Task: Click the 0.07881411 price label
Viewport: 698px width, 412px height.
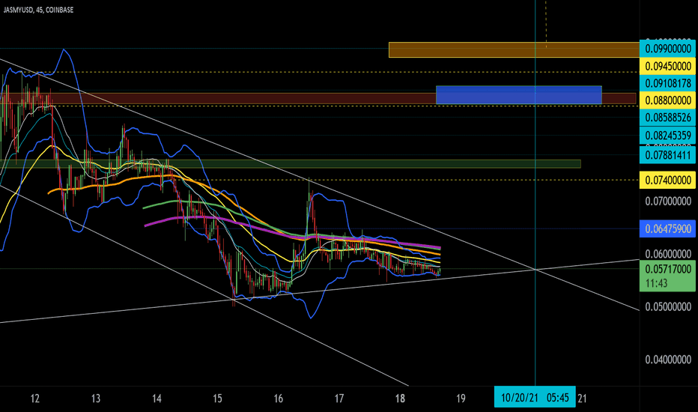Action: [668, 155]
